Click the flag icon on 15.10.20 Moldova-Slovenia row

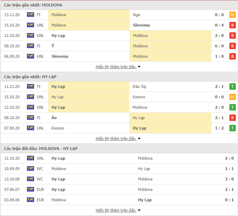pyautogui.click(x=31, y=25)
